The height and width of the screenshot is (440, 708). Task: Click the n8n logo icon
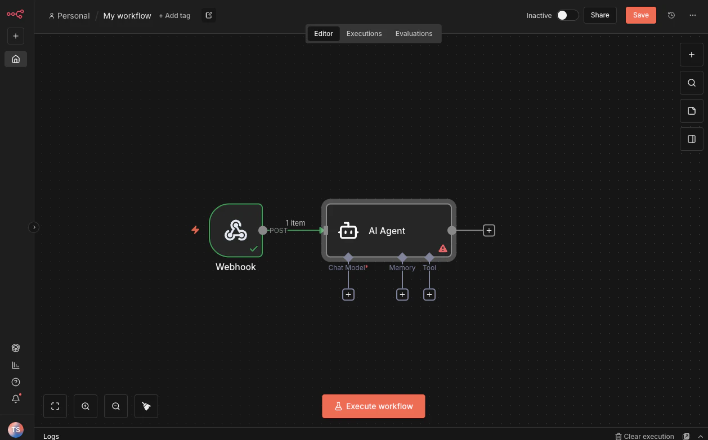(x=15, y=14)
